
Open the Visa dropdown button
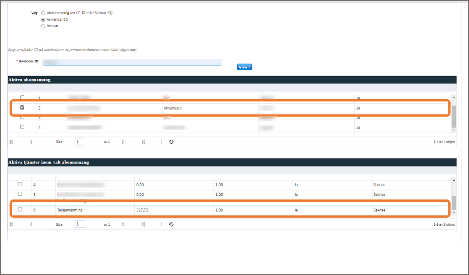244,67
